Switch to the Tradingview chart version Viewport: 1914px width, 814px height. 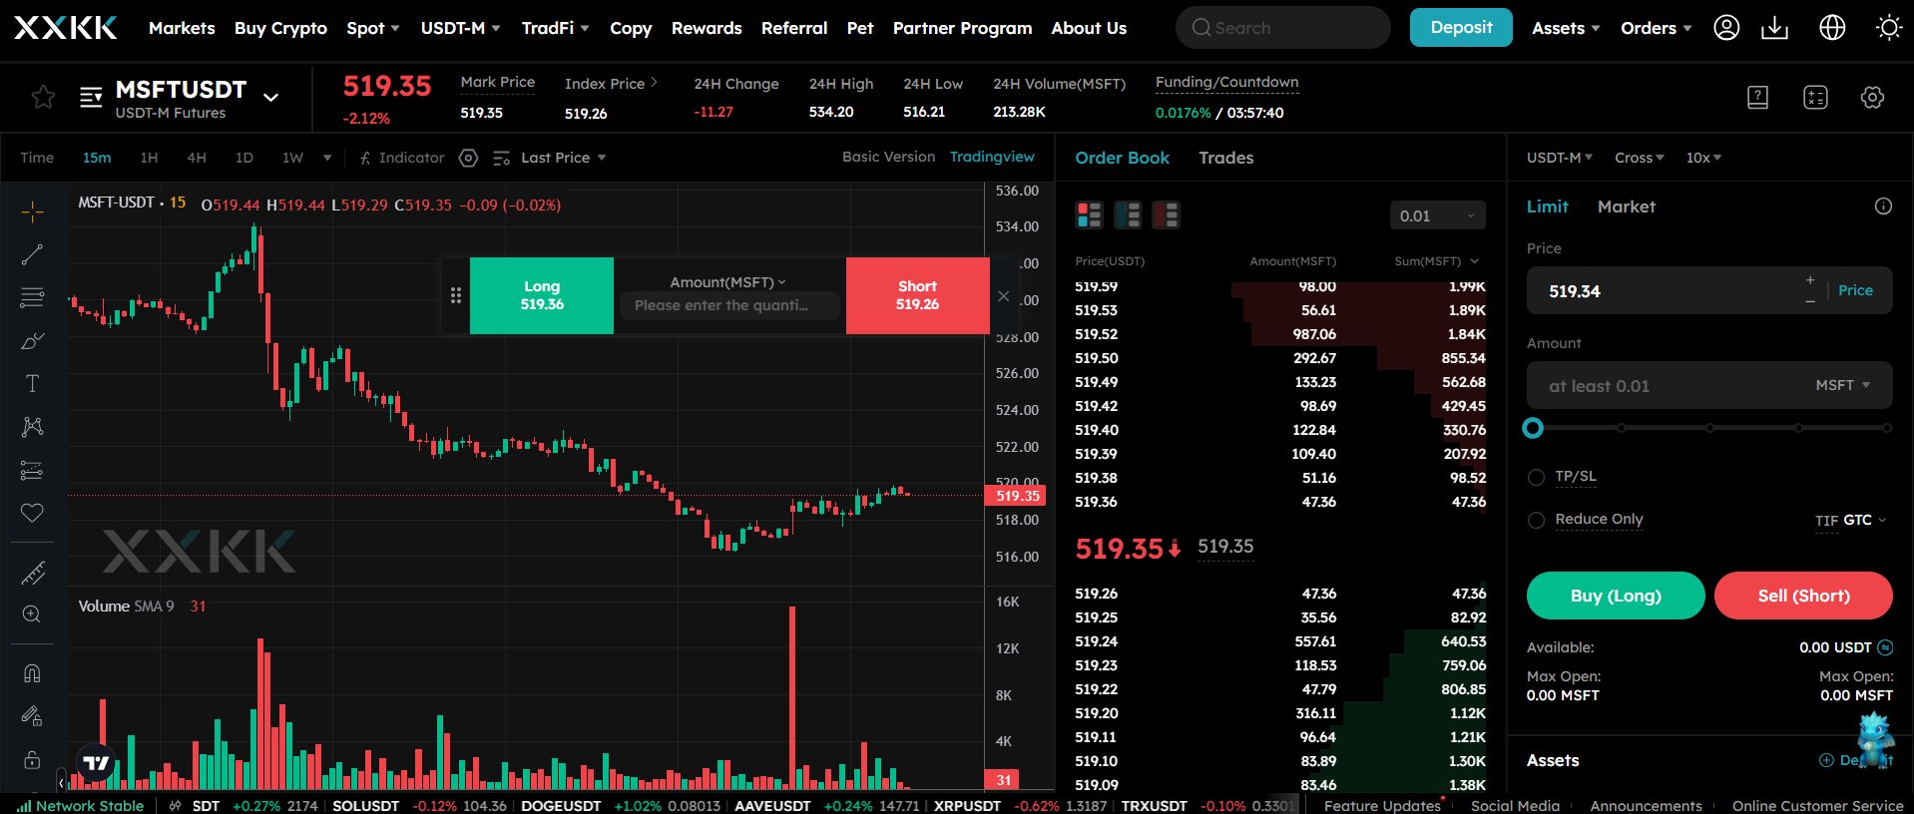pos(992,157)
